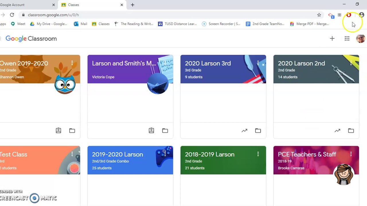The height and width of the screenshot is (206, 367).
Task: Click 'Victoria Cope' teacher name
Action: (103, 77)
